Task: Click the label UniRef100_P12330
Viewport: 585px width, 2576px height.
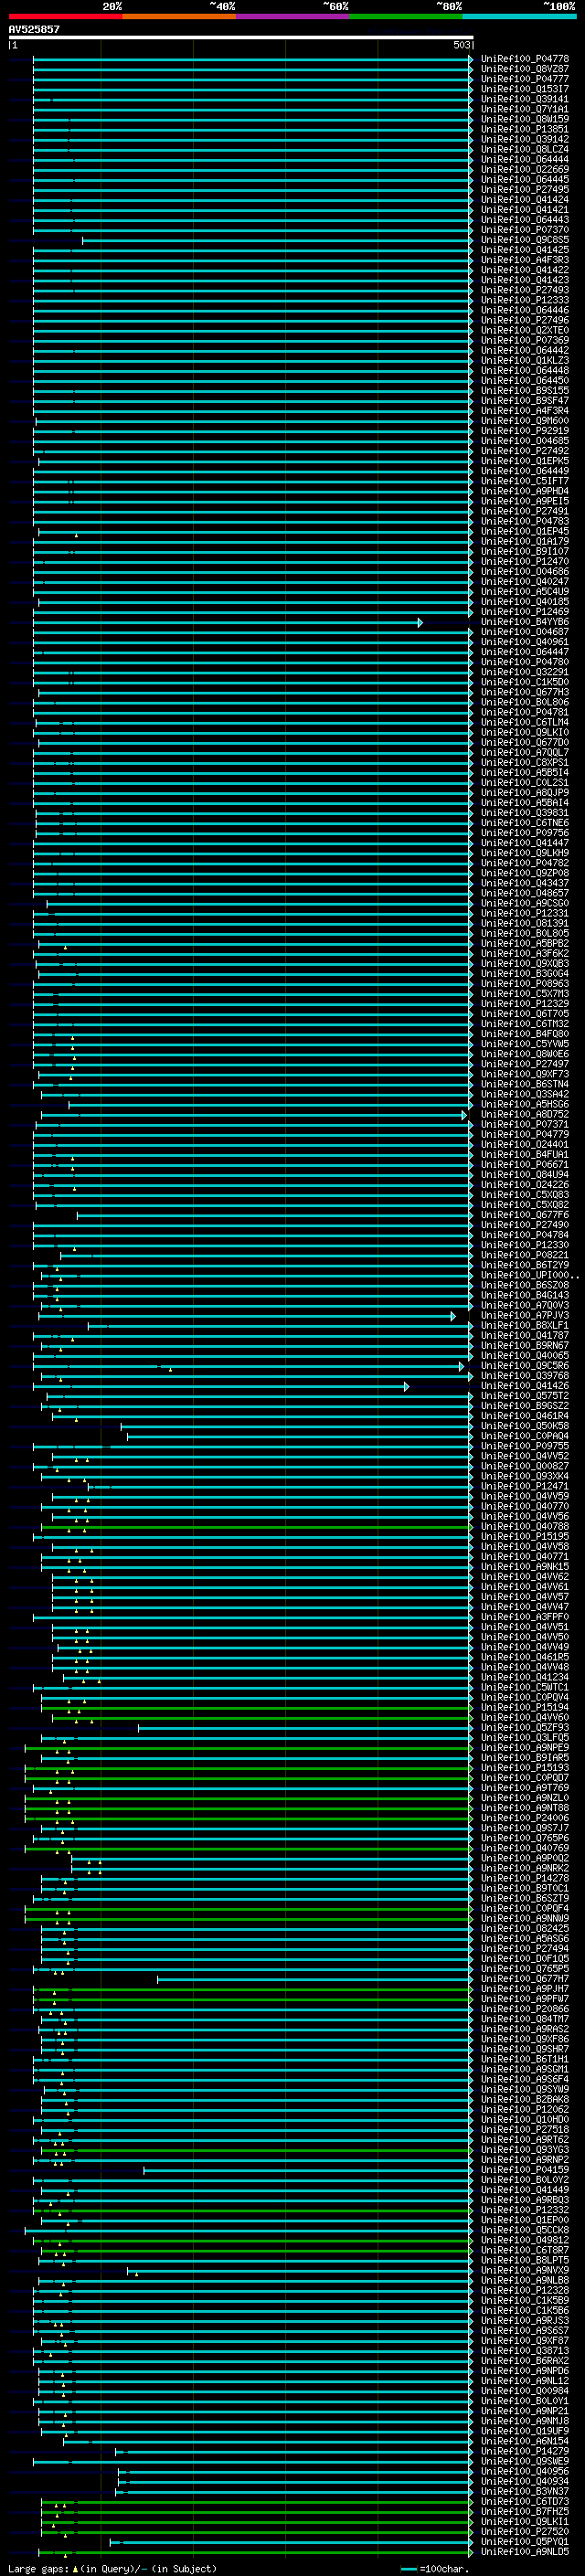Action: click(x=525, y=1245)
